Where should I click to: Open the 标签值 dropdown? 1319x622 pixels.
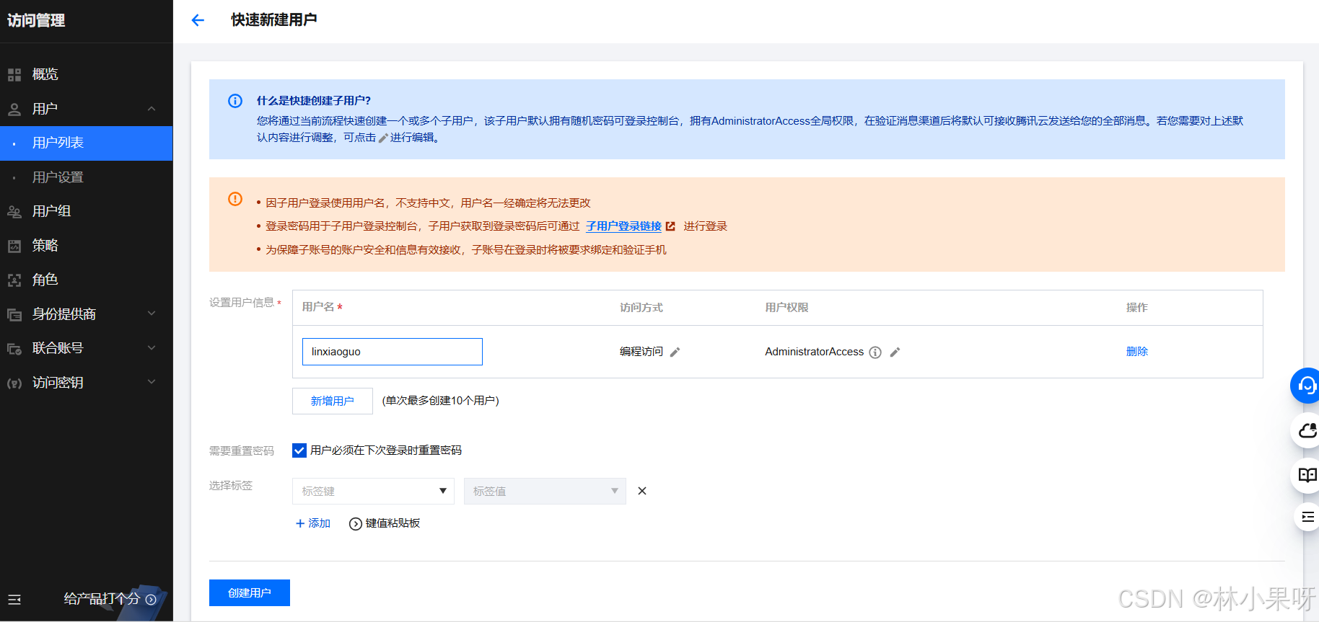tap(545, 491)
